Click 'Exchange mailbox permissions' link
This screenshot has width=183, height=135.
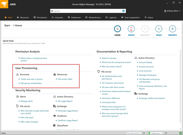[x=152, y=98]
